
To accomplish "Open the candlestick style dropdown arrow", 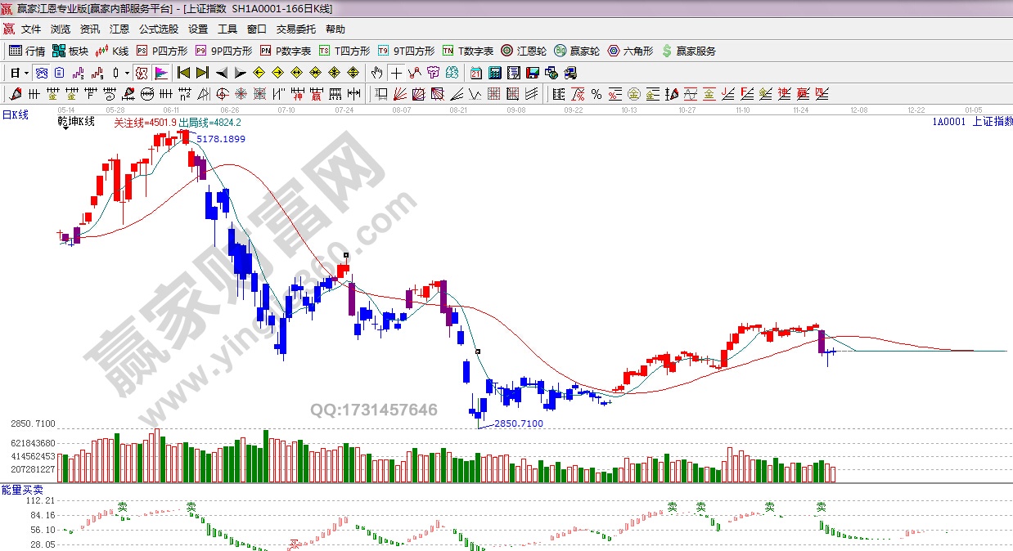I will [128, 72].
